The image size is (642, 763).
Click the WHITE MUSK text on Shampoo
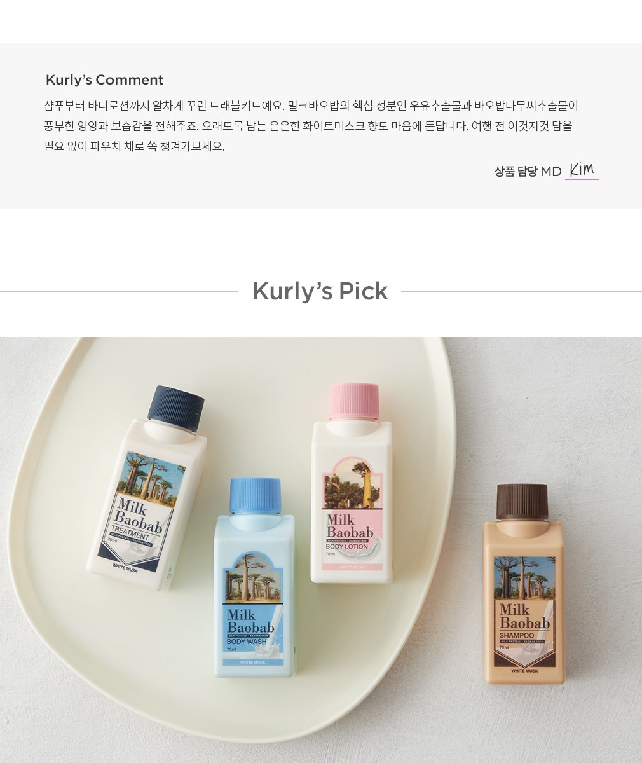pos(524,671)
